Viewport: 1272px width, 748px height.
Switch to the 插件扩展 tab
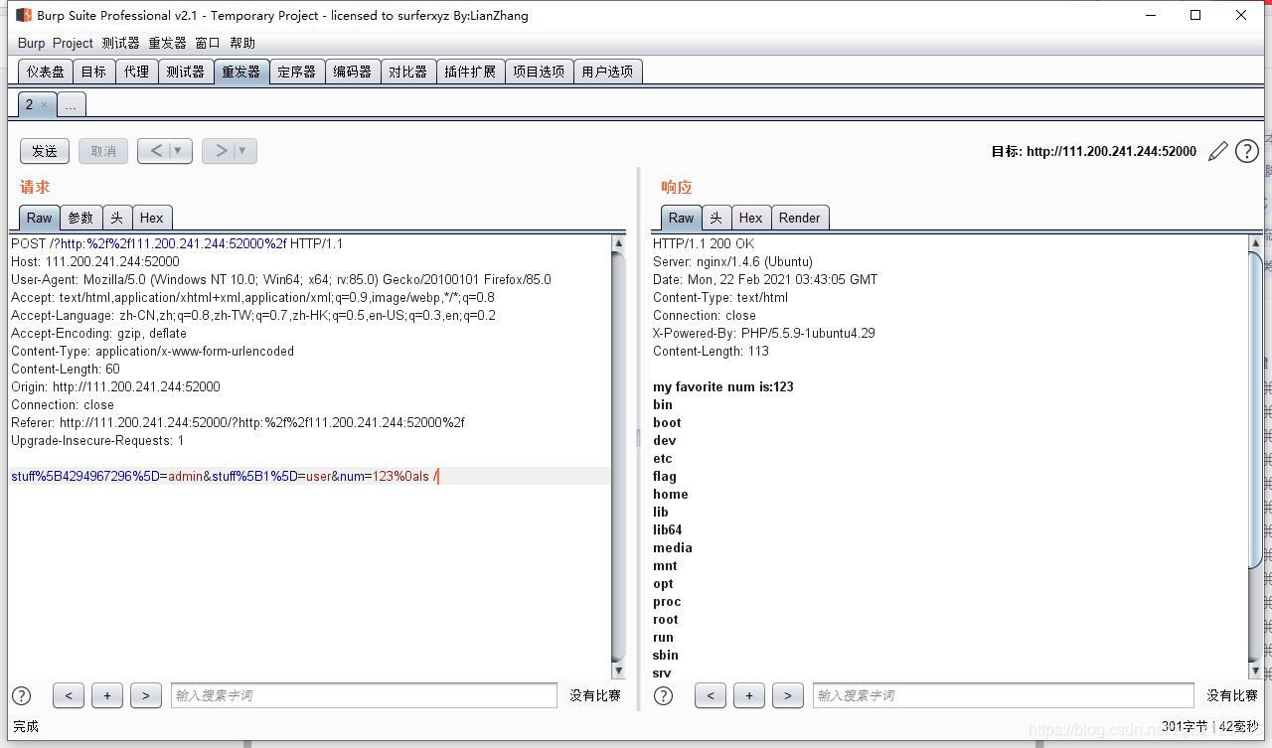(x=470, y=72)
